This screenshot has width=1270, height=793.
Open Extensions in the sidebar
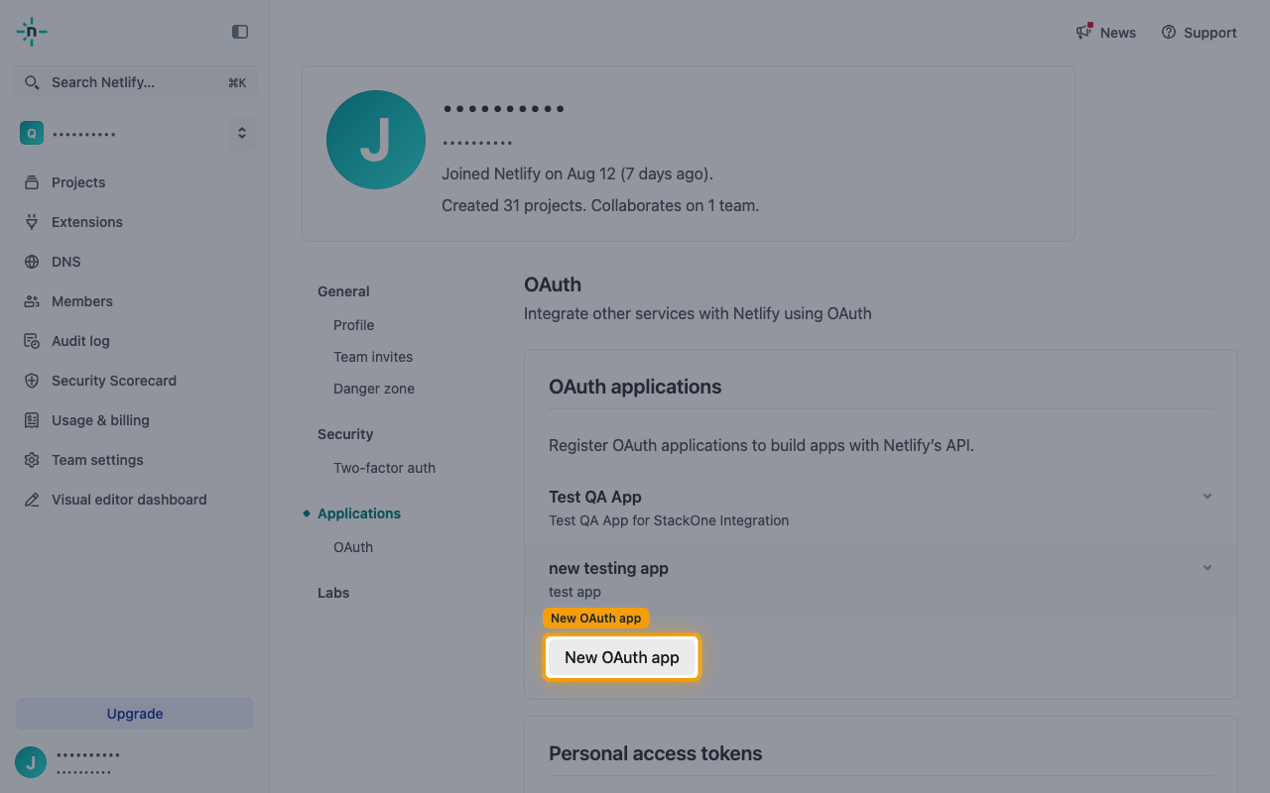(135, 222)
